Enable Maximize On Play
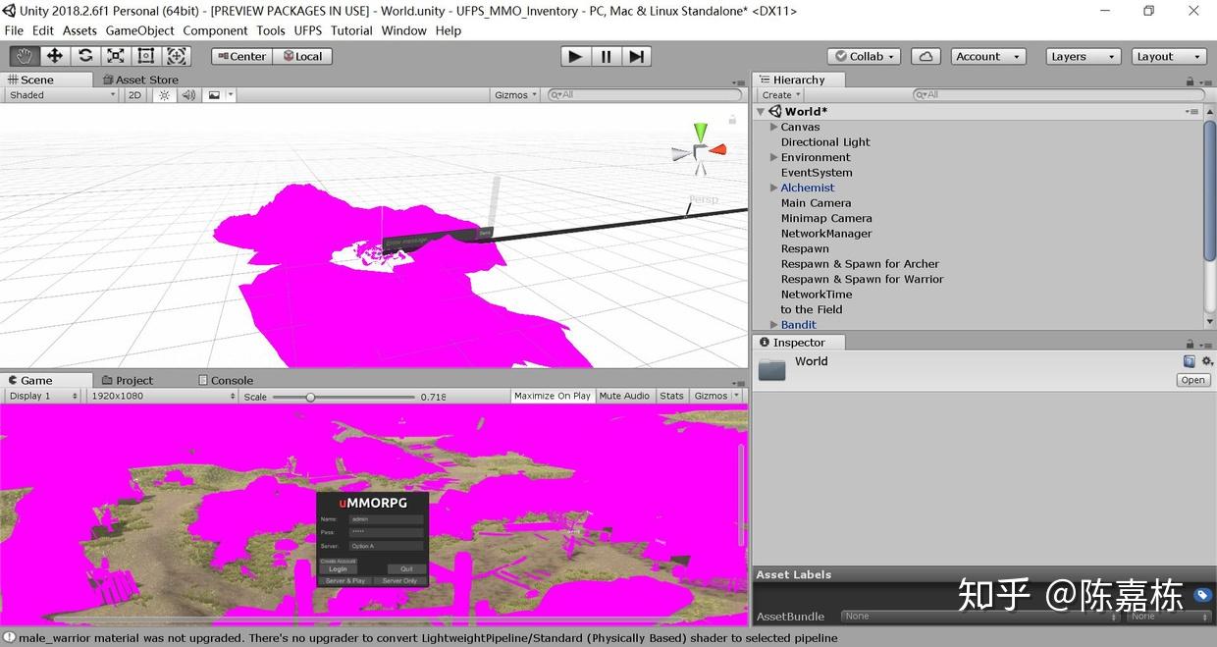1217x647 pixels. pos(552,396)
